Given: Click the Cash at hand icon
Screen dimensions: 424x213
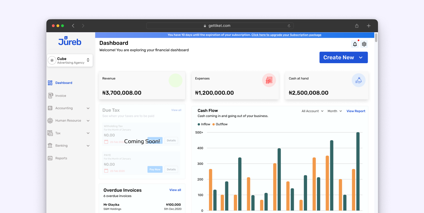Looking at the screenshot, I should [x=358, y=80].
